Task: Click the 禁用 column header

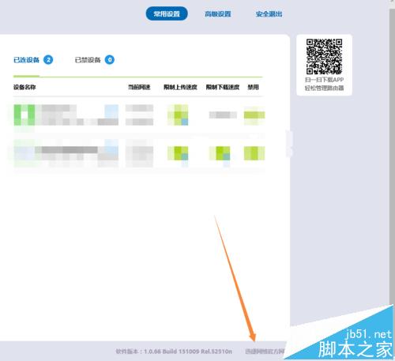Action: point(253,87)
